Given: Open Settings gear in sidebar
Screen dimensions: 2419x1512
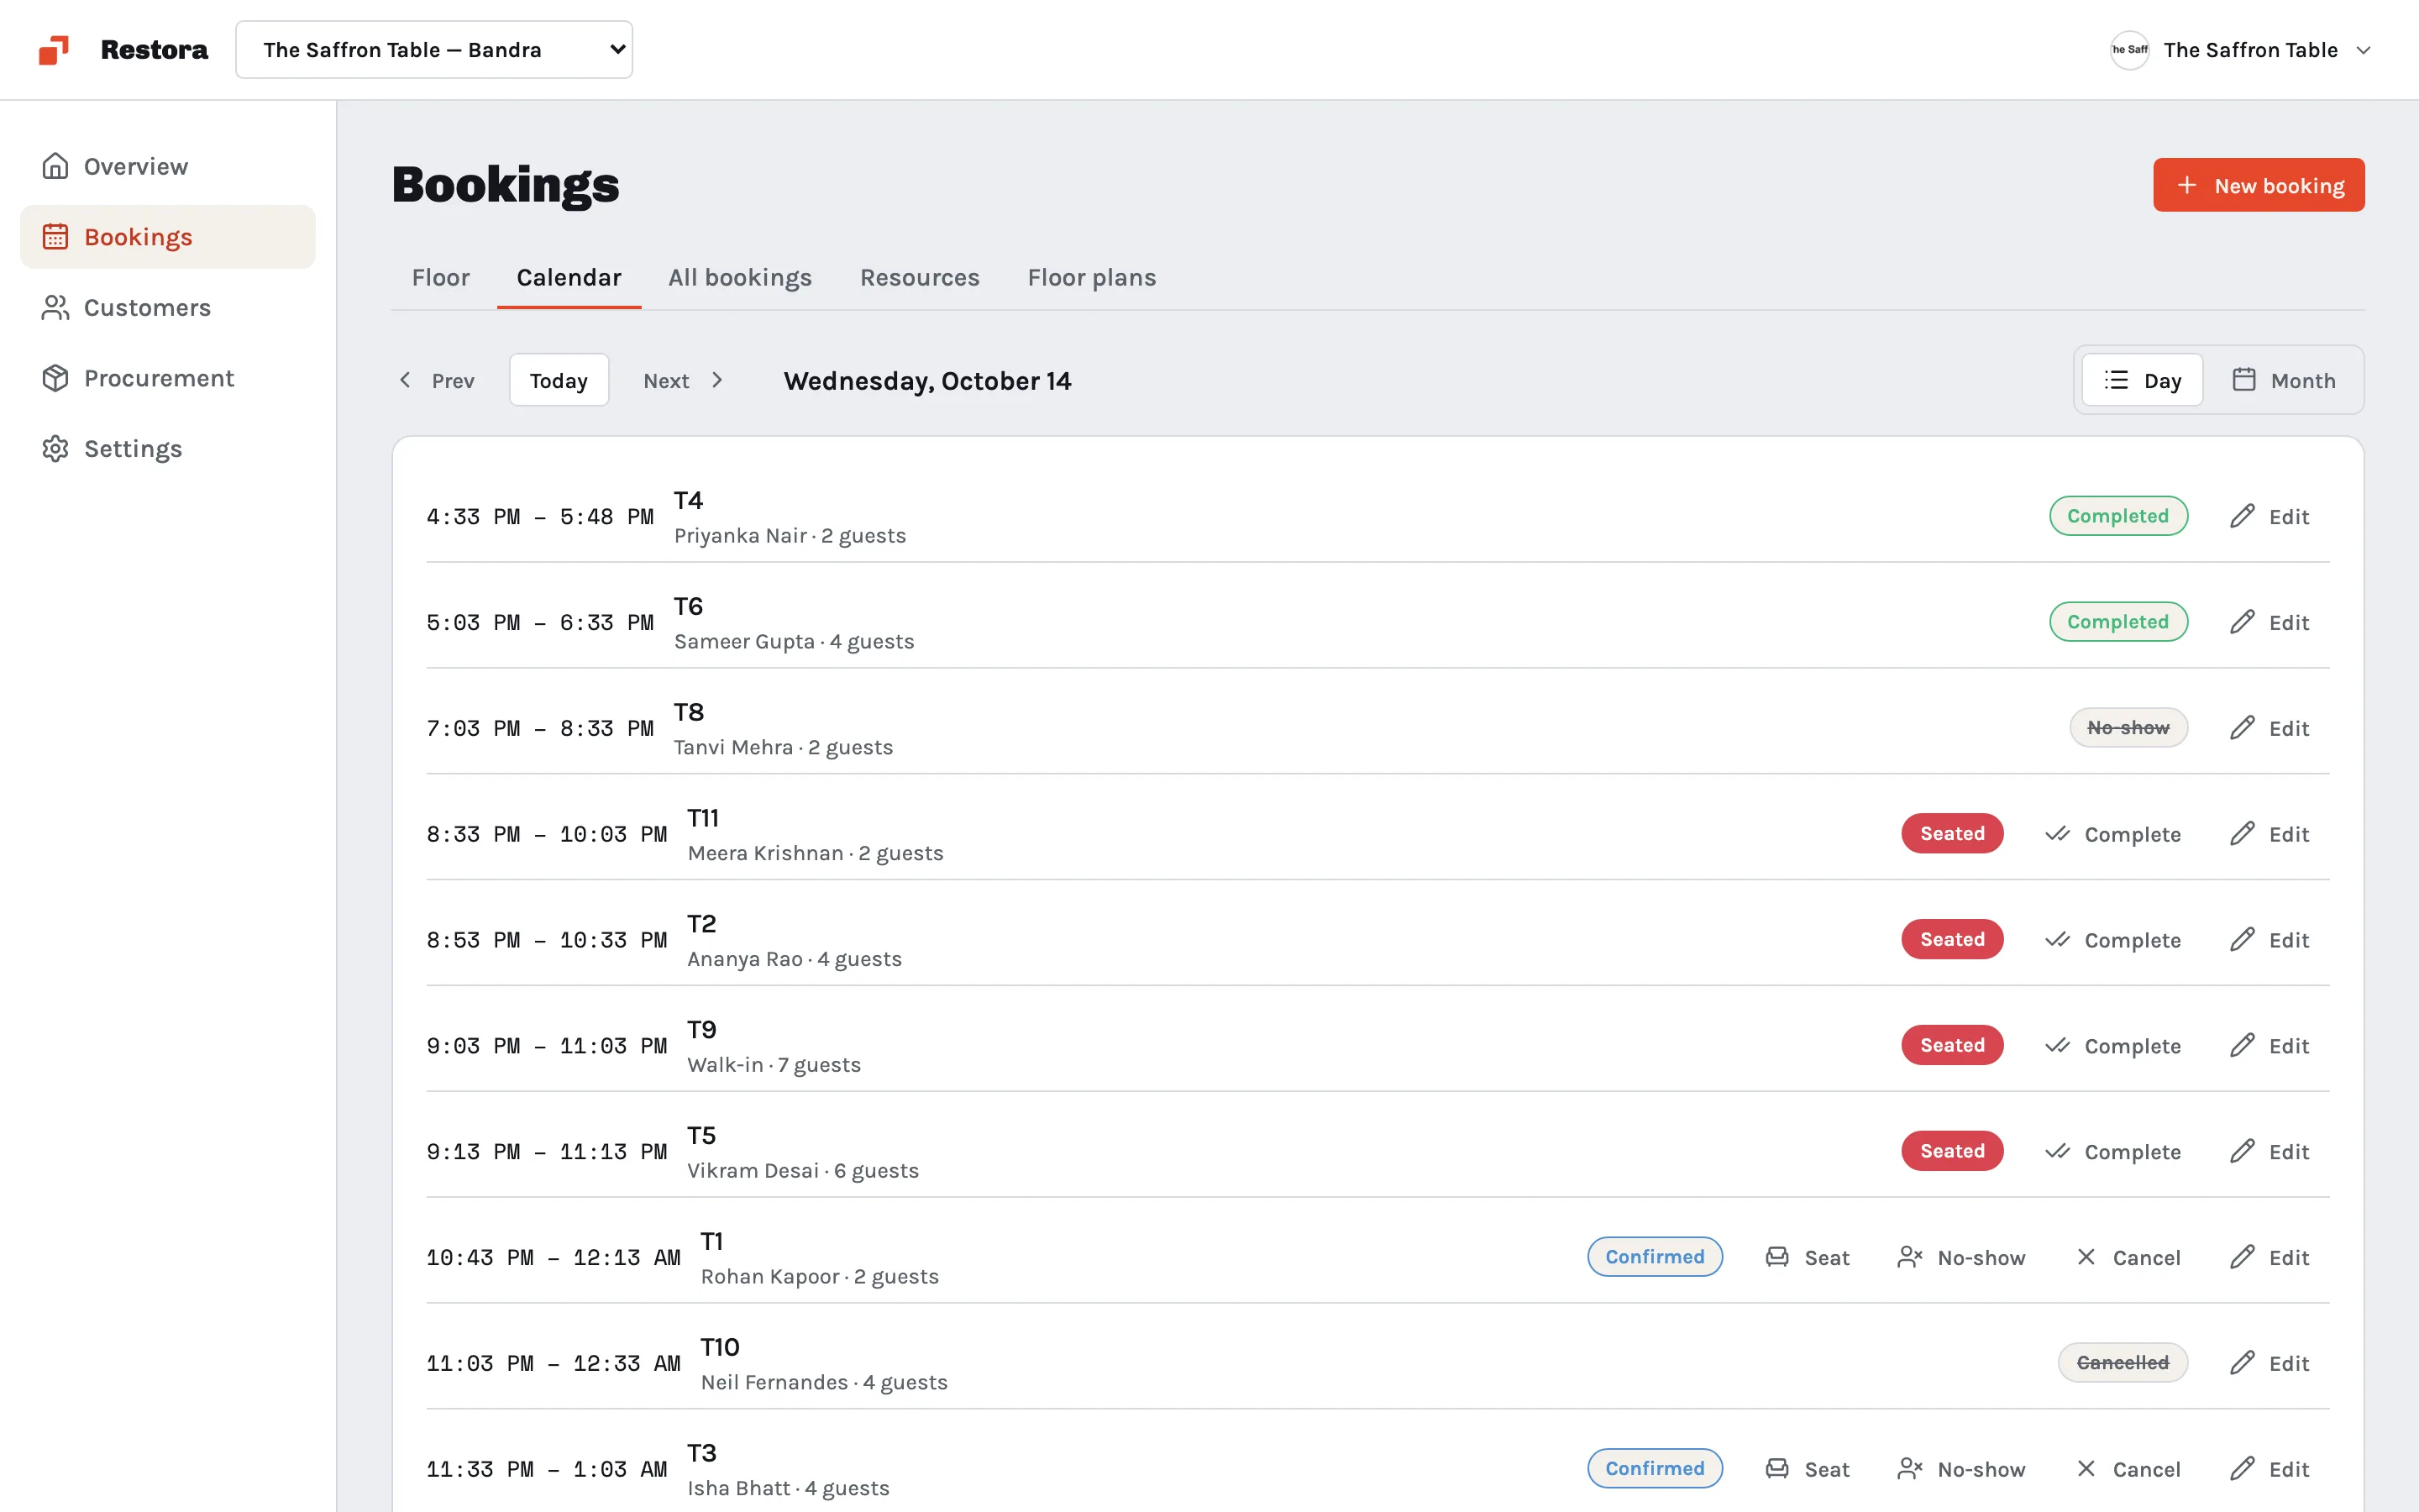Looking at the screenshot, I should [x=168, y=449].
